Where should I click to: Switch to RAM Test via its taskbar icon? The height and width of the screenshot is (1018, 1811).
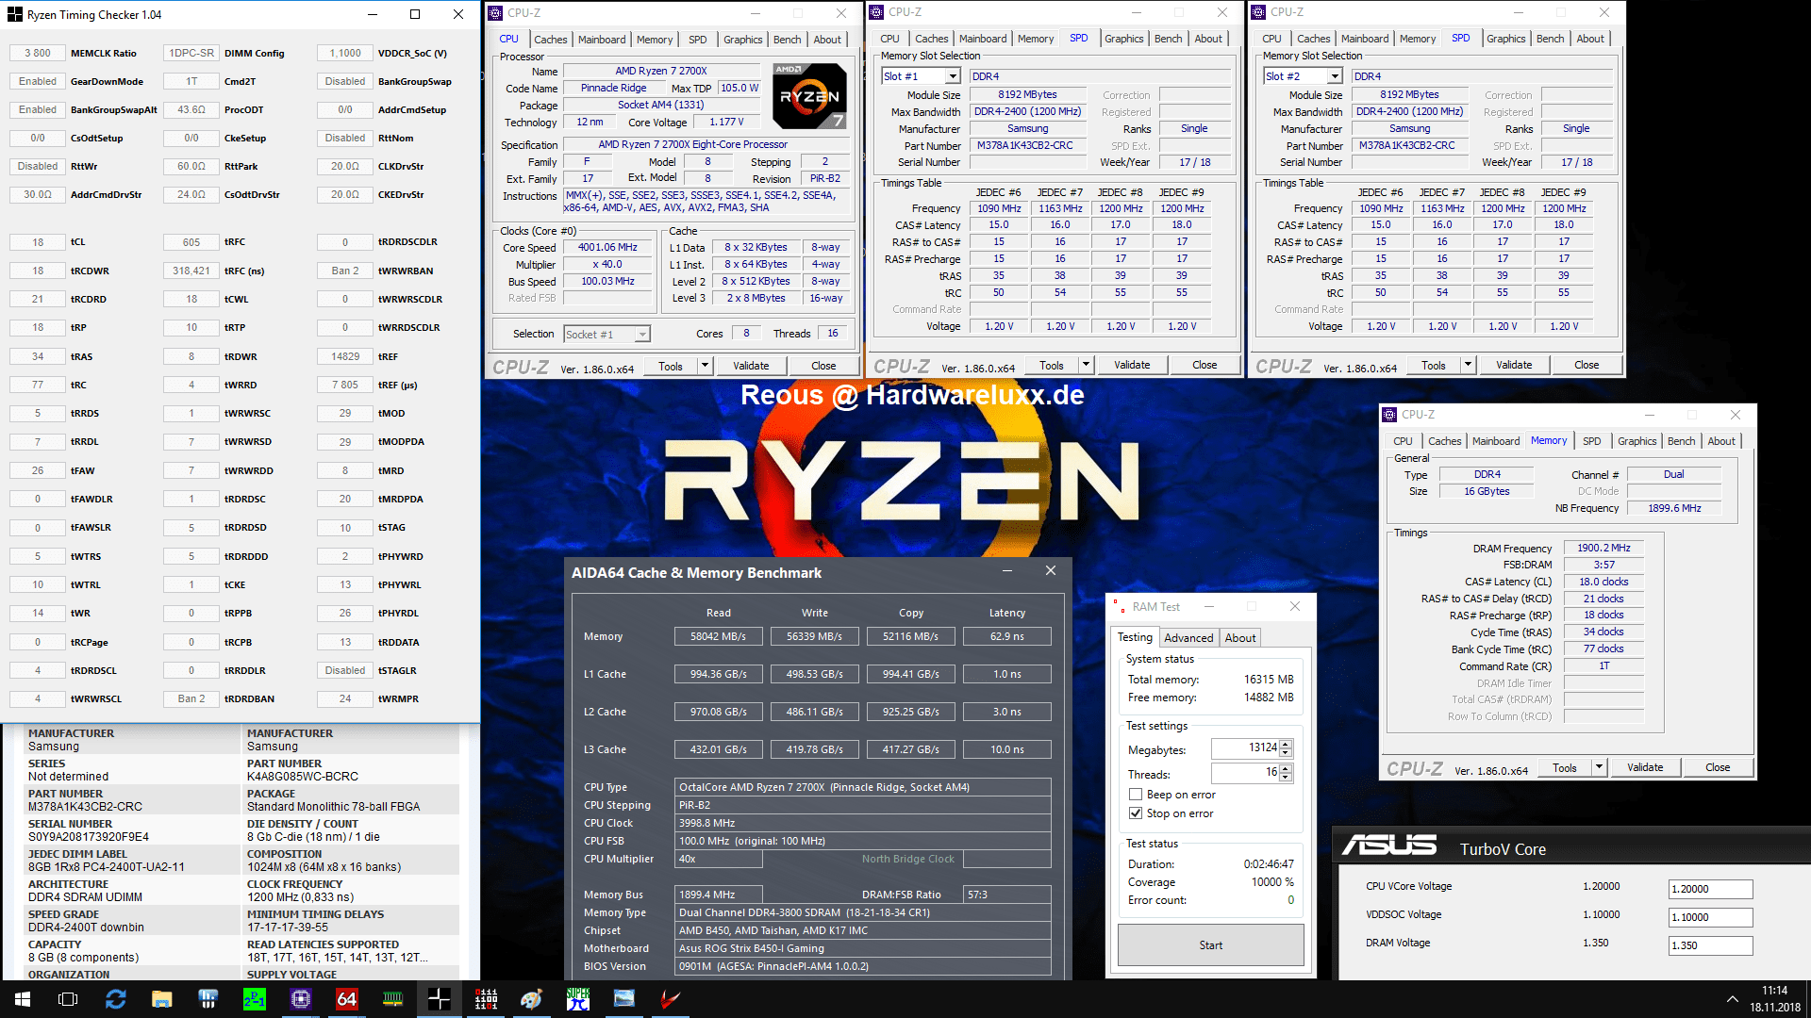point(392,999)
